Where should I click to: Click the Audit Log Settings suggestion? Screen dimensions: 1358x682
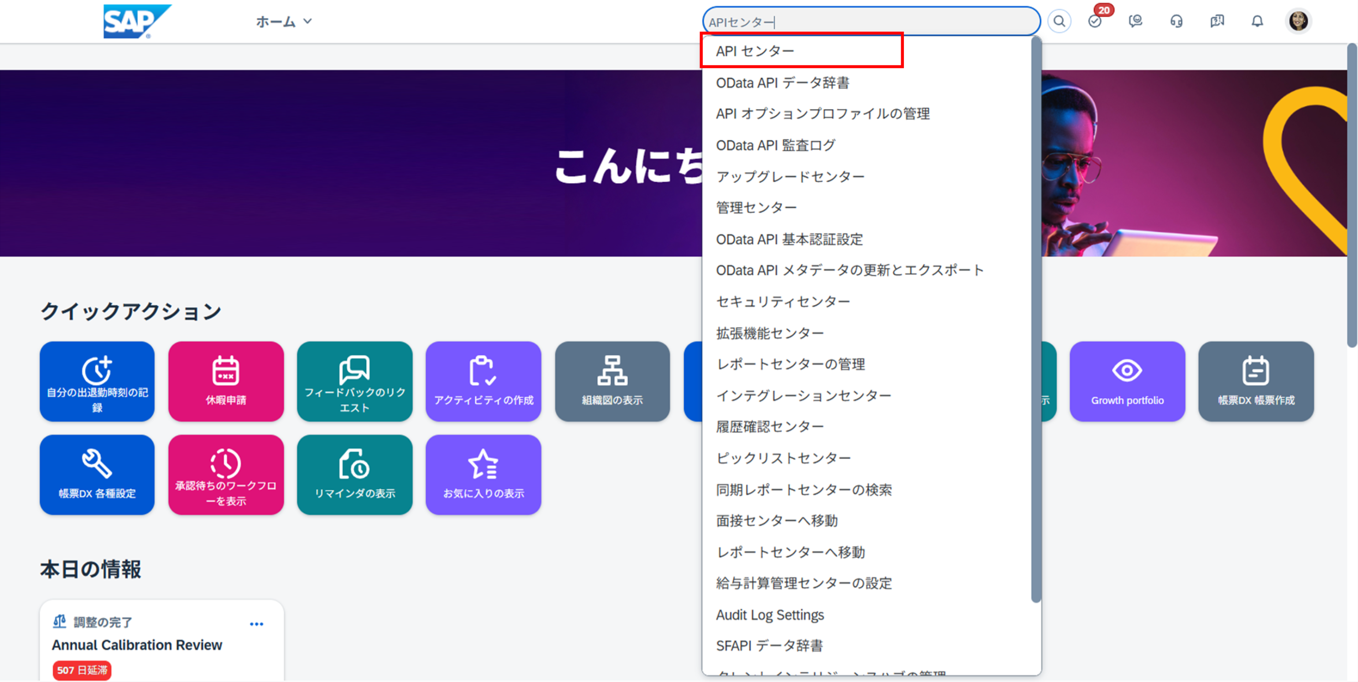pyautogui.click(x=770, y=614)
